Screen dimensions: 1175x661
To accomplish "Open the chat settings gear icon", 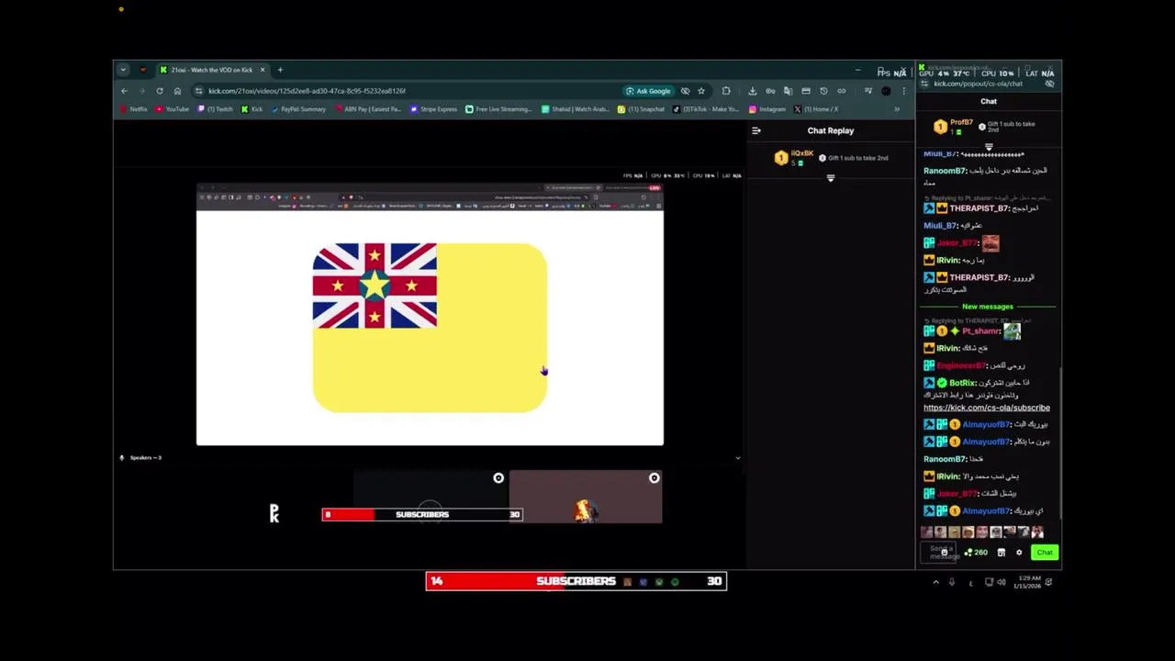I will 1019,553.
